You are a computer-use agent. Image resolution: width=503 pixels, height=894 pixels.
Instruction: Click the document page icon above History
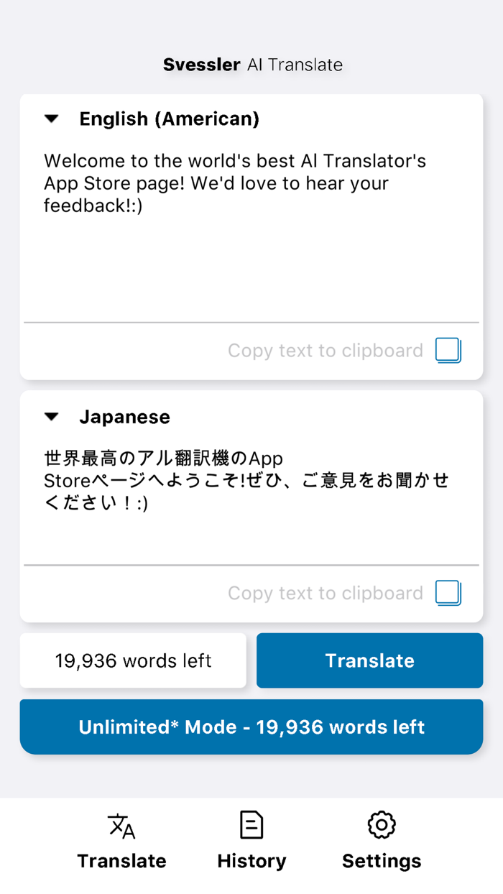click(x=251, y=824)
